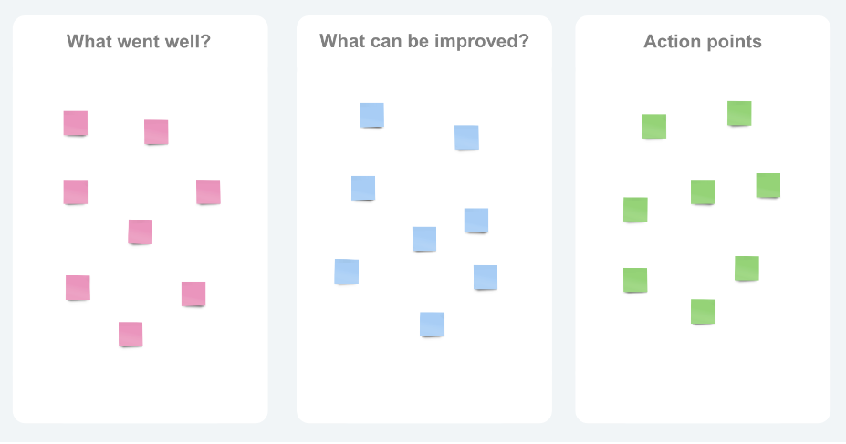This screenshot has width=846, height=444.
Task: Click the leftmost blue sticky note
Action: [x=346, y=272]
